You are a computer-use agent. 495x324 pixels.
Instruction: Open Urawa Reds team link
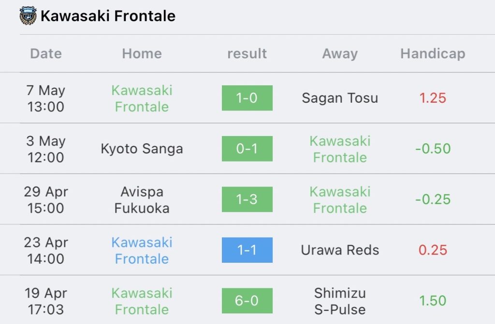(340, 250)
